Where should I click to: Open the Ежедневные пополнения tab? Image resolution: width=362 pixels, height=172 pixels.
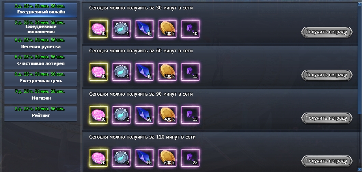tap(41, 28)
